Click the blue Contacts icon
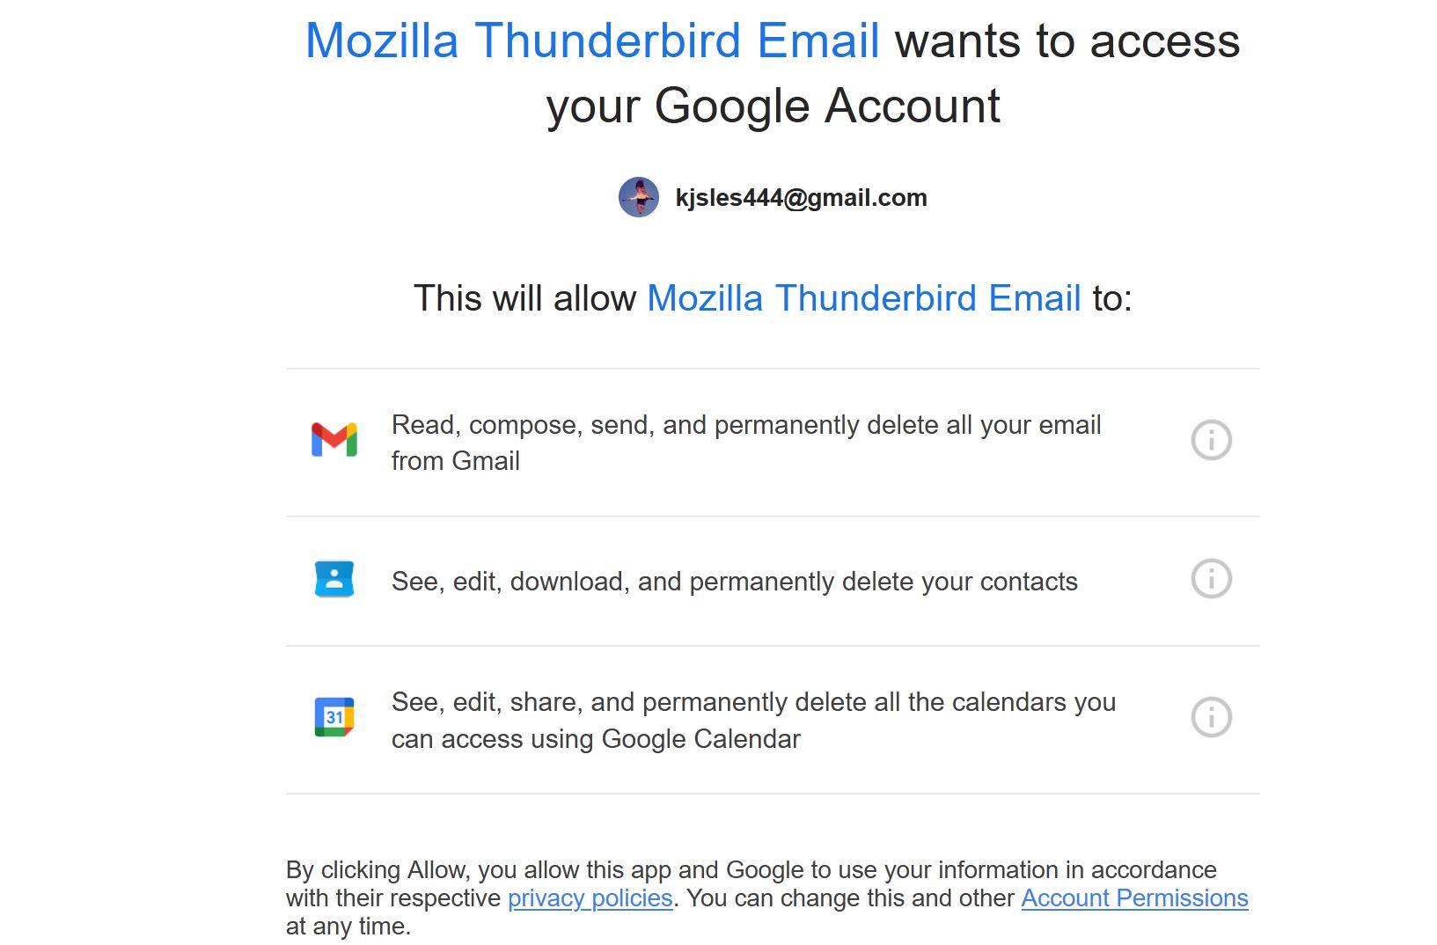Viewport: 1437px width, 945px height. pyautogui.click(x=334, y=579)
